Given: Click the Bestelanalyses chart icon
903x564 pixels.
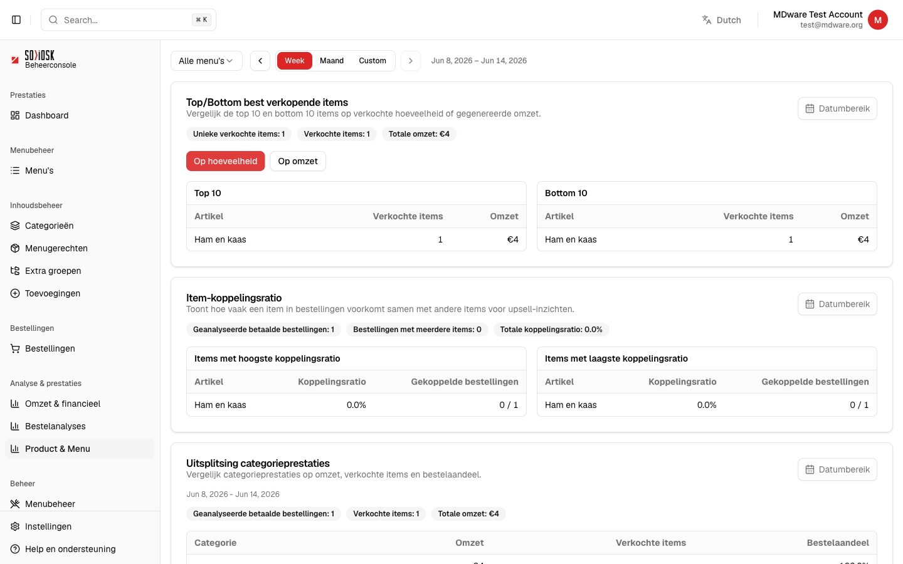Looking at the screenshot, I should [x=15, y=426].
